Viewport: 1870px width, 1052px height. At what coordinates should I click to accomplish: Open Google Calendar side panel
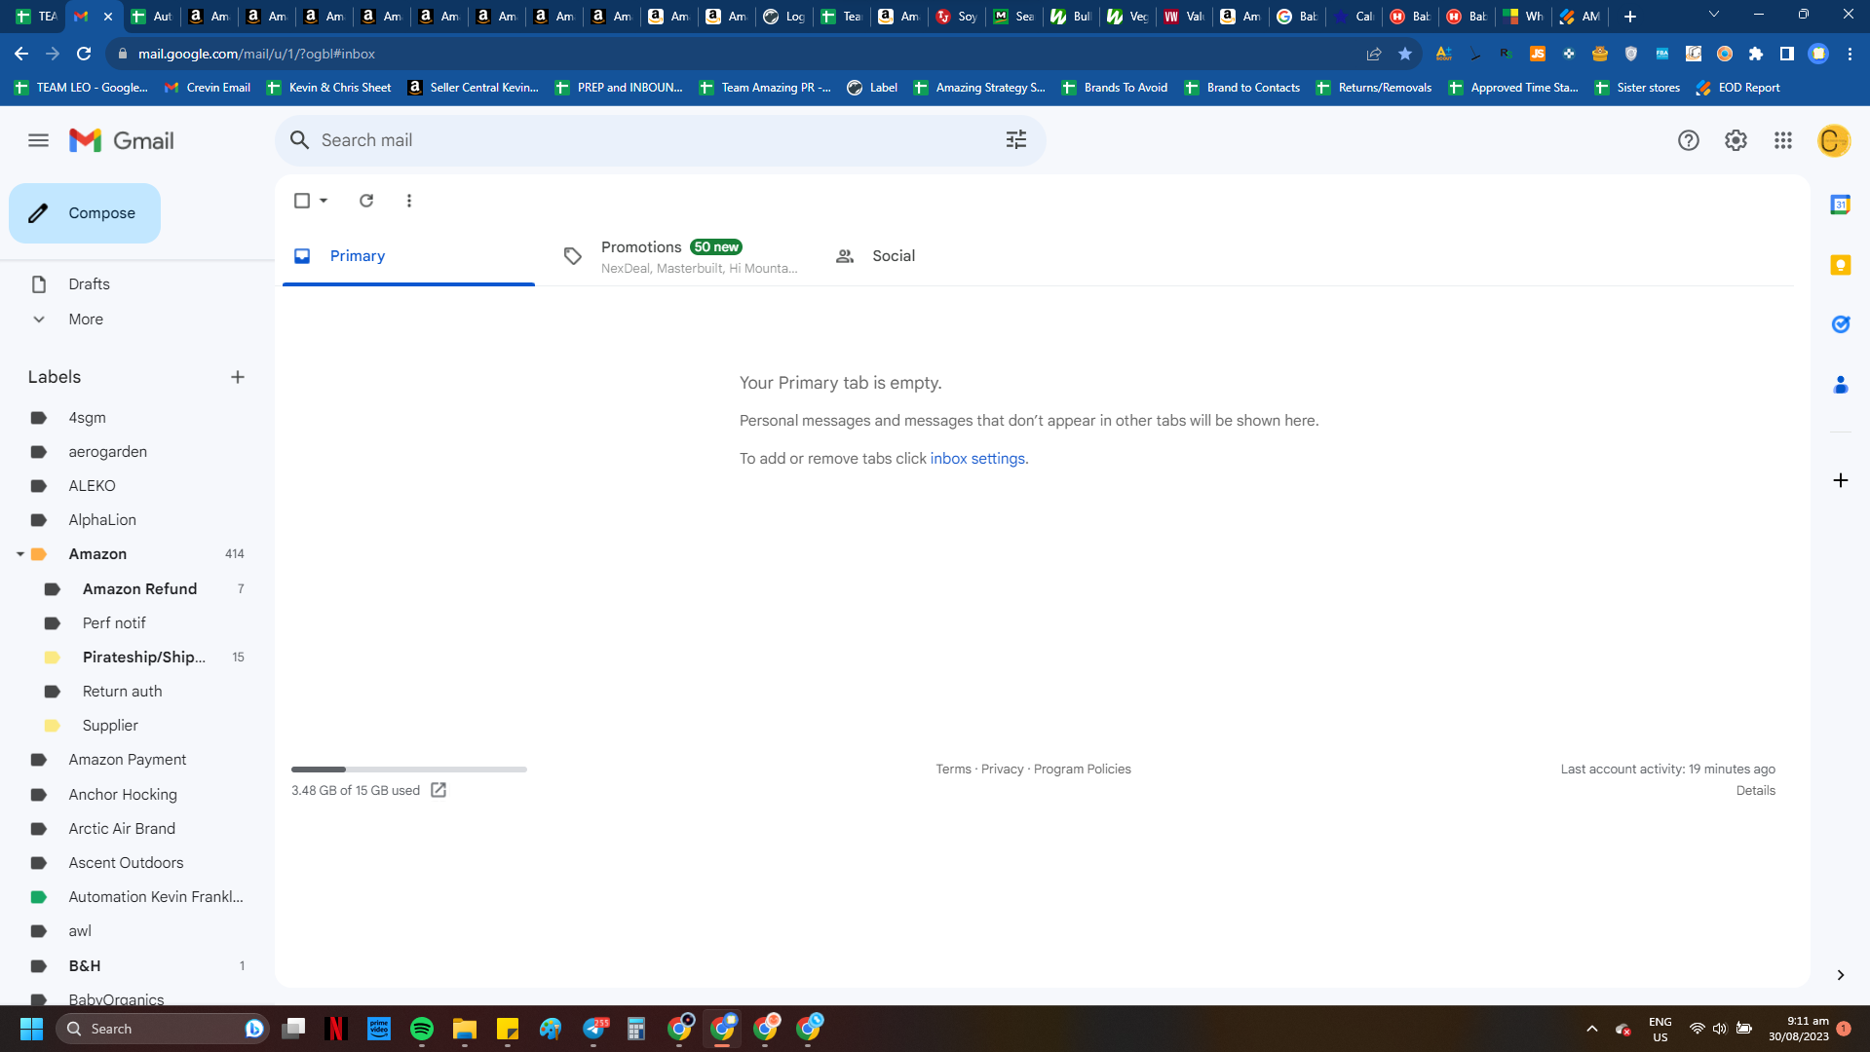pos(1840,205)
